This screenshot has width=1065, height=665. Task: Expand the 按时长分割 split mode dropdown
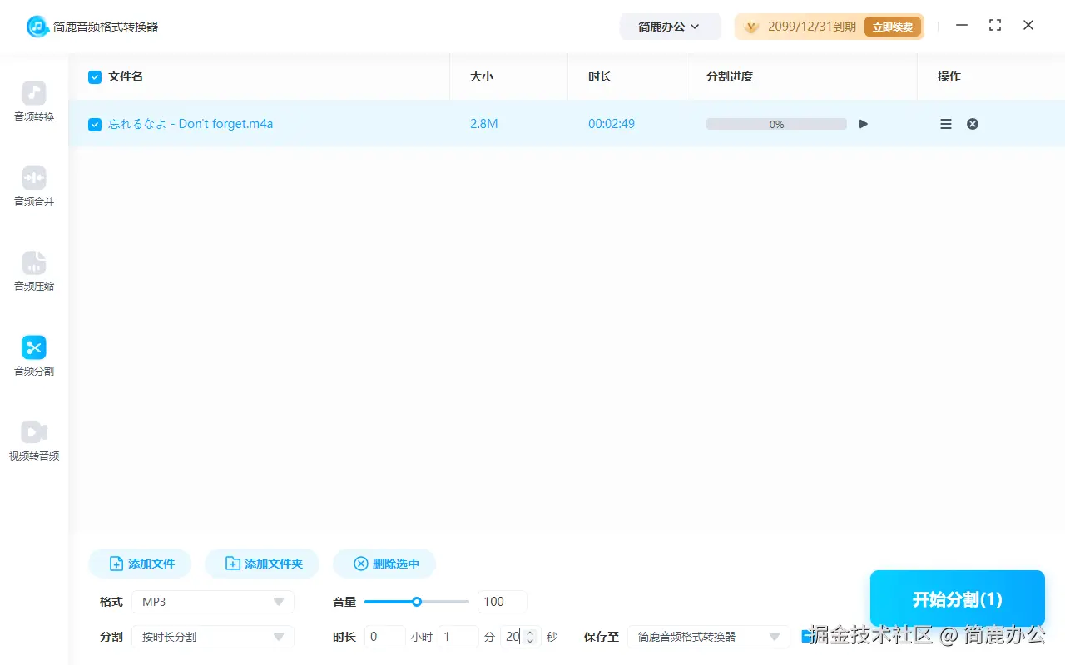[212, 636]
